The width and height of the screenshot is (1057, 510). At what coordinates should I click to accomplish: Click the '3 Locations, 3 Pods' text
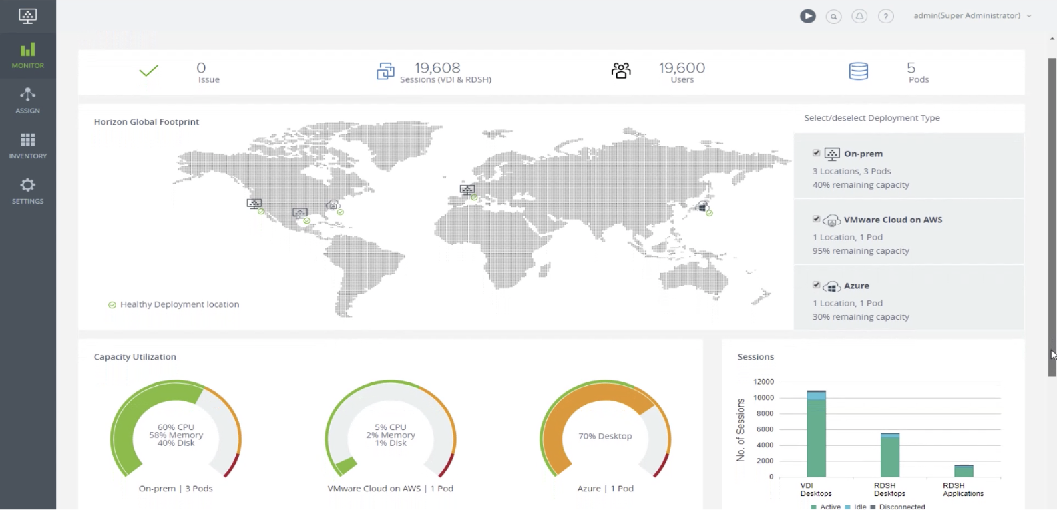851,172
